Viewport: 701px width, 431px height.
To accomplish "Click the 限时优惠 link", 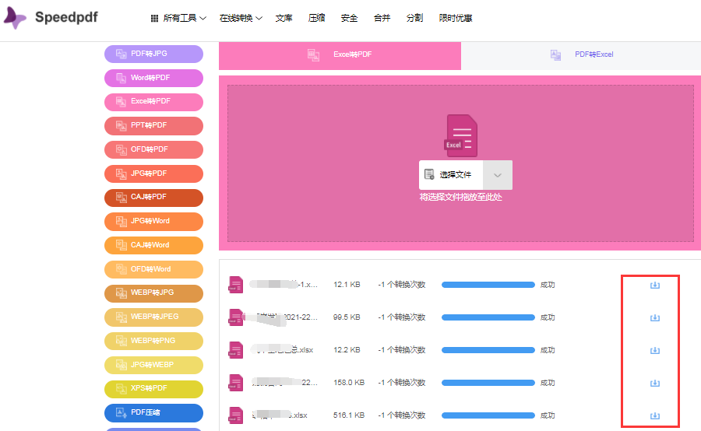I will [456, 18].
